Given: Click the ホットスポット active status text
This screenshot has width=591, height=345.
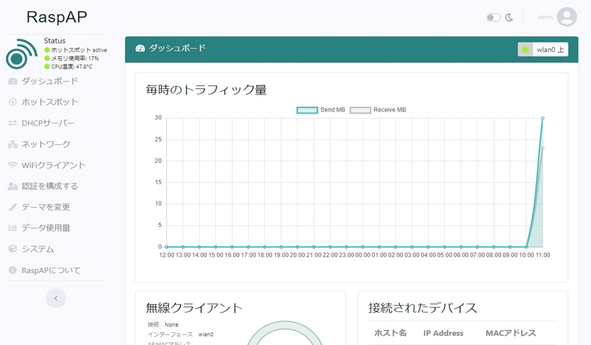Looking at the screenshot, I should [x=79, y=50].
